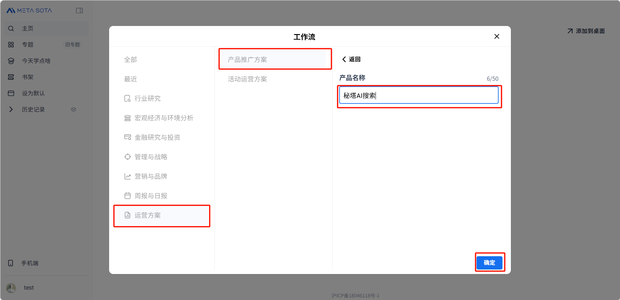Choose the 活动运营方案 workflow
This screenshot has height=300, width=620.
[x=247, y=79]
